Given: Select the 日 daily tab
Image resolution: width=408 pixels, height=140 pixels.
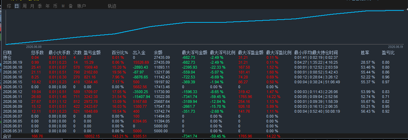Looking at the screenshot, I should 17,6.
